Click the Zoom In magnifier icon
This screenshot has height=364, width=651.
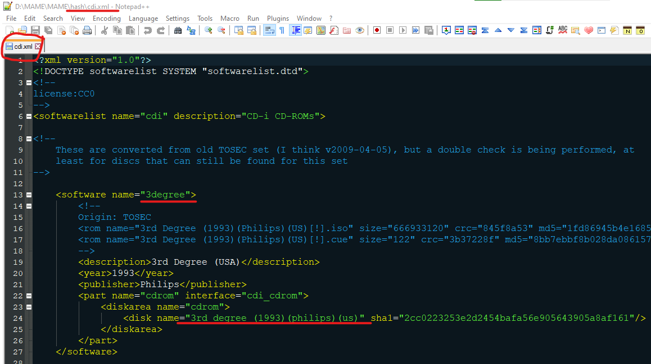(209, 30)
